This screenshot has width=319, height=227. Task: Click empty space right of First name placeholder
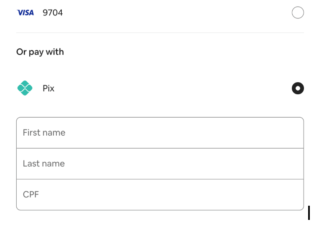tap(188, 133)
